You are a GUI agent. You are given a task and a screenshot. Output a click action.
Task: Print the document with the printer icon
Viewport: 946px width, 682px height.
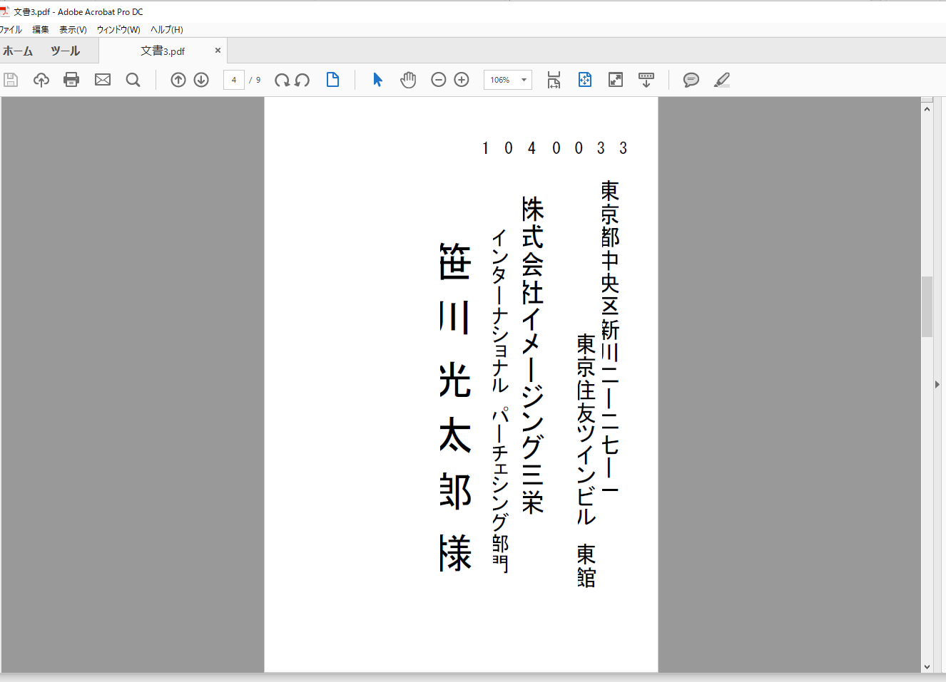[x=71, y=80]
